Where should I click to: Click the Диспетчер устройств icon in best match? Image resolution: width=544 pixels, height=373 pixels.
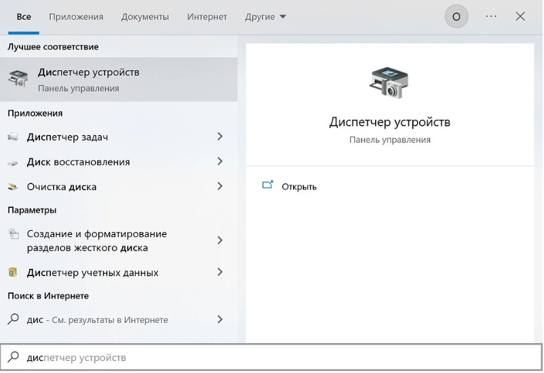(18, 79)
